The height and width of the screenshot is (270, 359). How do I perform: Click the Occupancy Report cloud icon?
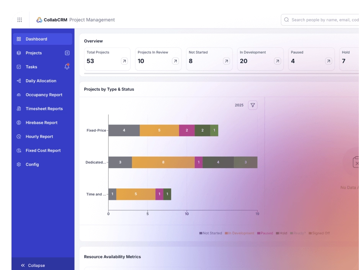pyautogui.click(x=18, y=95)
